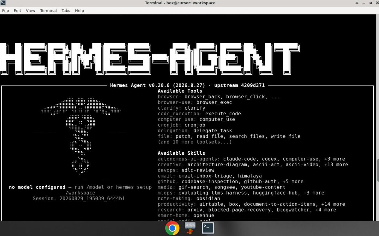Click 'obsidian' note-taking skill
The width and height of the screenshot is (379, 236).
click(208, 199)
